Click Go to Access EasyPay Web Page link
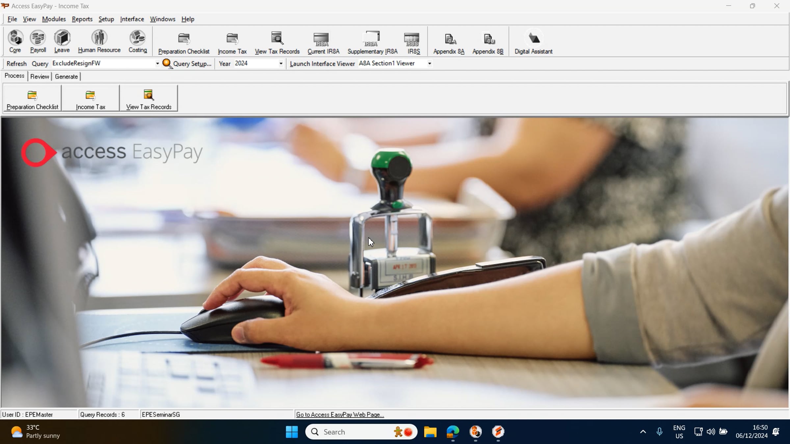Image resolution: width=790 pixels, height=444 pixels. 339,414
